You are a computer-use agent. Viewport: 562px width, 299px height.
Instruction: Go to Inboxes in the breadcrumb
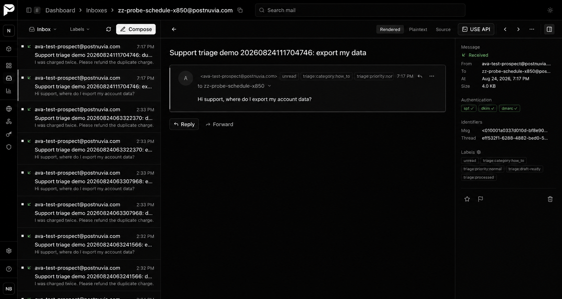(97, 10)
